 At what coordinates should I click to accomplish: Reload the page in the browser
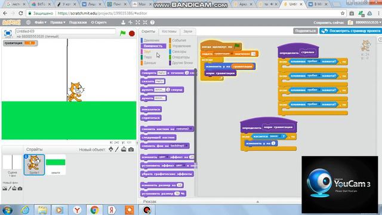click(21, 13)
